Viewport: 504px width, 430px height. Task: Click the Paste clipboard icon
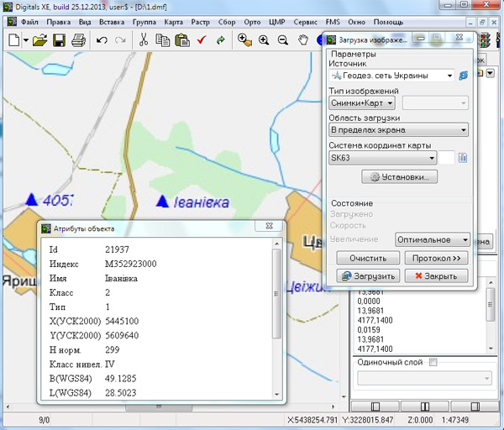tap(181, 39)
